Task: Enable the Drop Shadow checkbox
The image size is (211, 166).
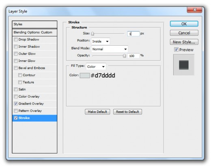Action: coord(16,39)
